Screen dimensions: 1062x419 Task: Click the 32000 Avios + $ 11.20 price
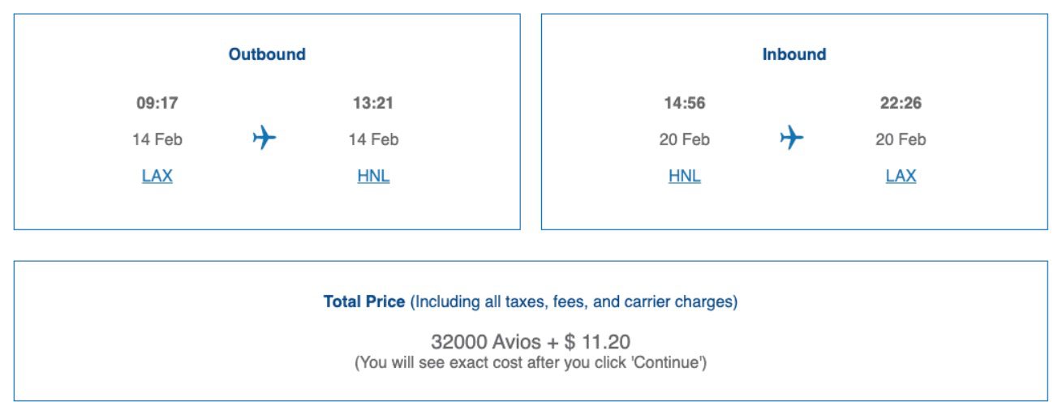pos(531,342)
